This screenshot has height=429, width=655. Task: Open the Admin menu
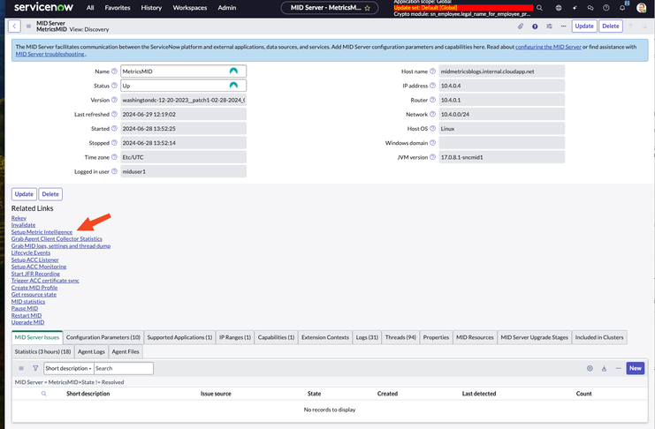(227, 8)
